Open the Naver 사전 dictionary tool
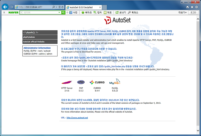This screenshot has width=201, height=136. [73, 13]
